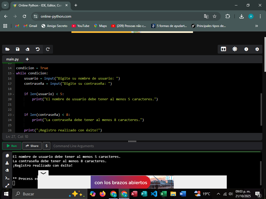
Task: Click the Share button
Action: tap(32, 146)
